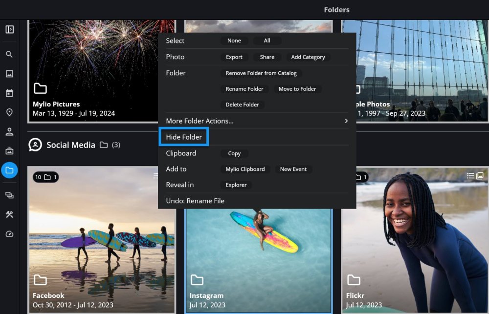The image size is (489, 314).
Task: Click list view icon on Flickr card
Action: click(470, 176)
